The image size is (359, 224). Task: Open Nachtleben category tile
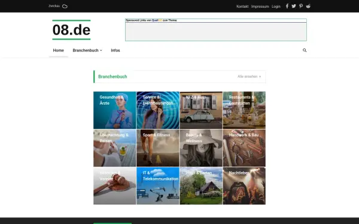(x=244, y=186)
